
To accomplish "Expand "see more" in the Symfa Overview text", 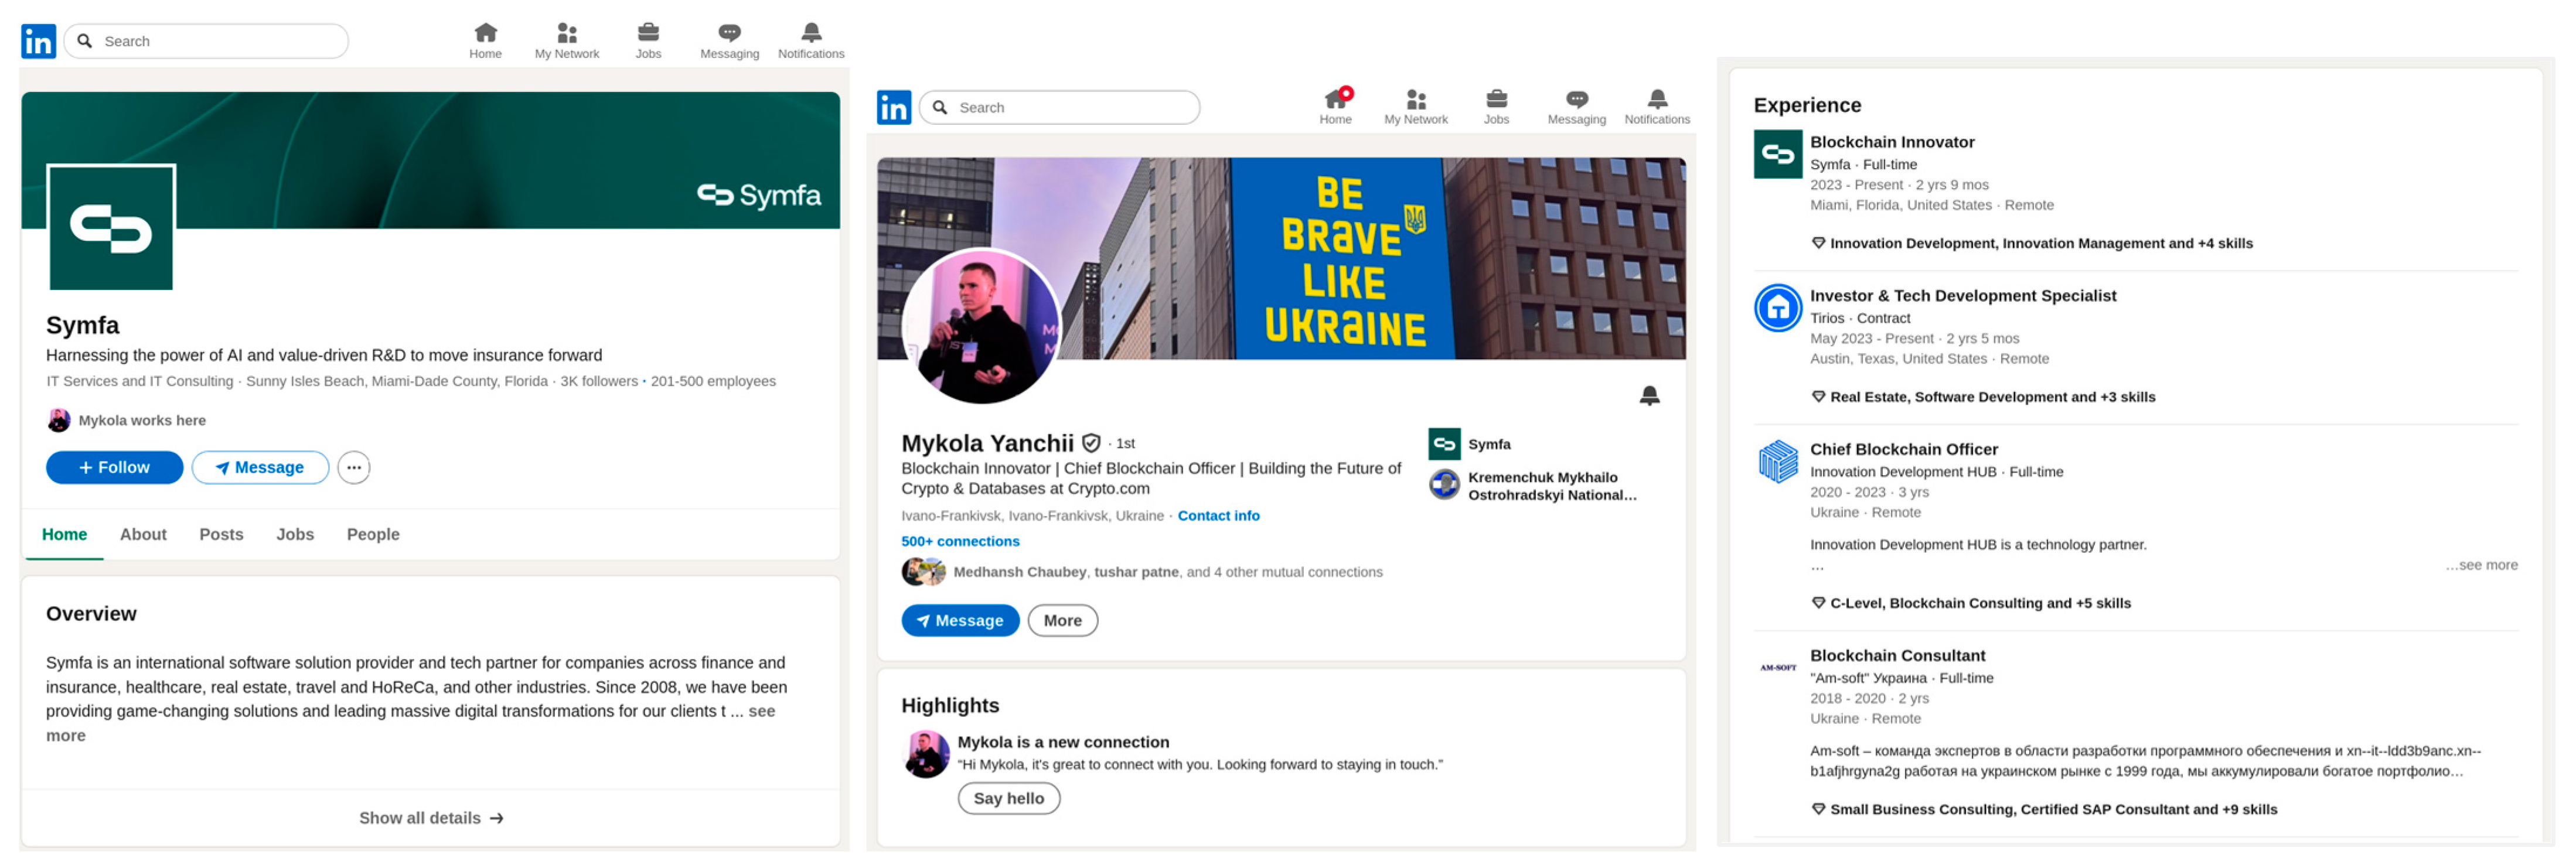I will coord(761,711).
